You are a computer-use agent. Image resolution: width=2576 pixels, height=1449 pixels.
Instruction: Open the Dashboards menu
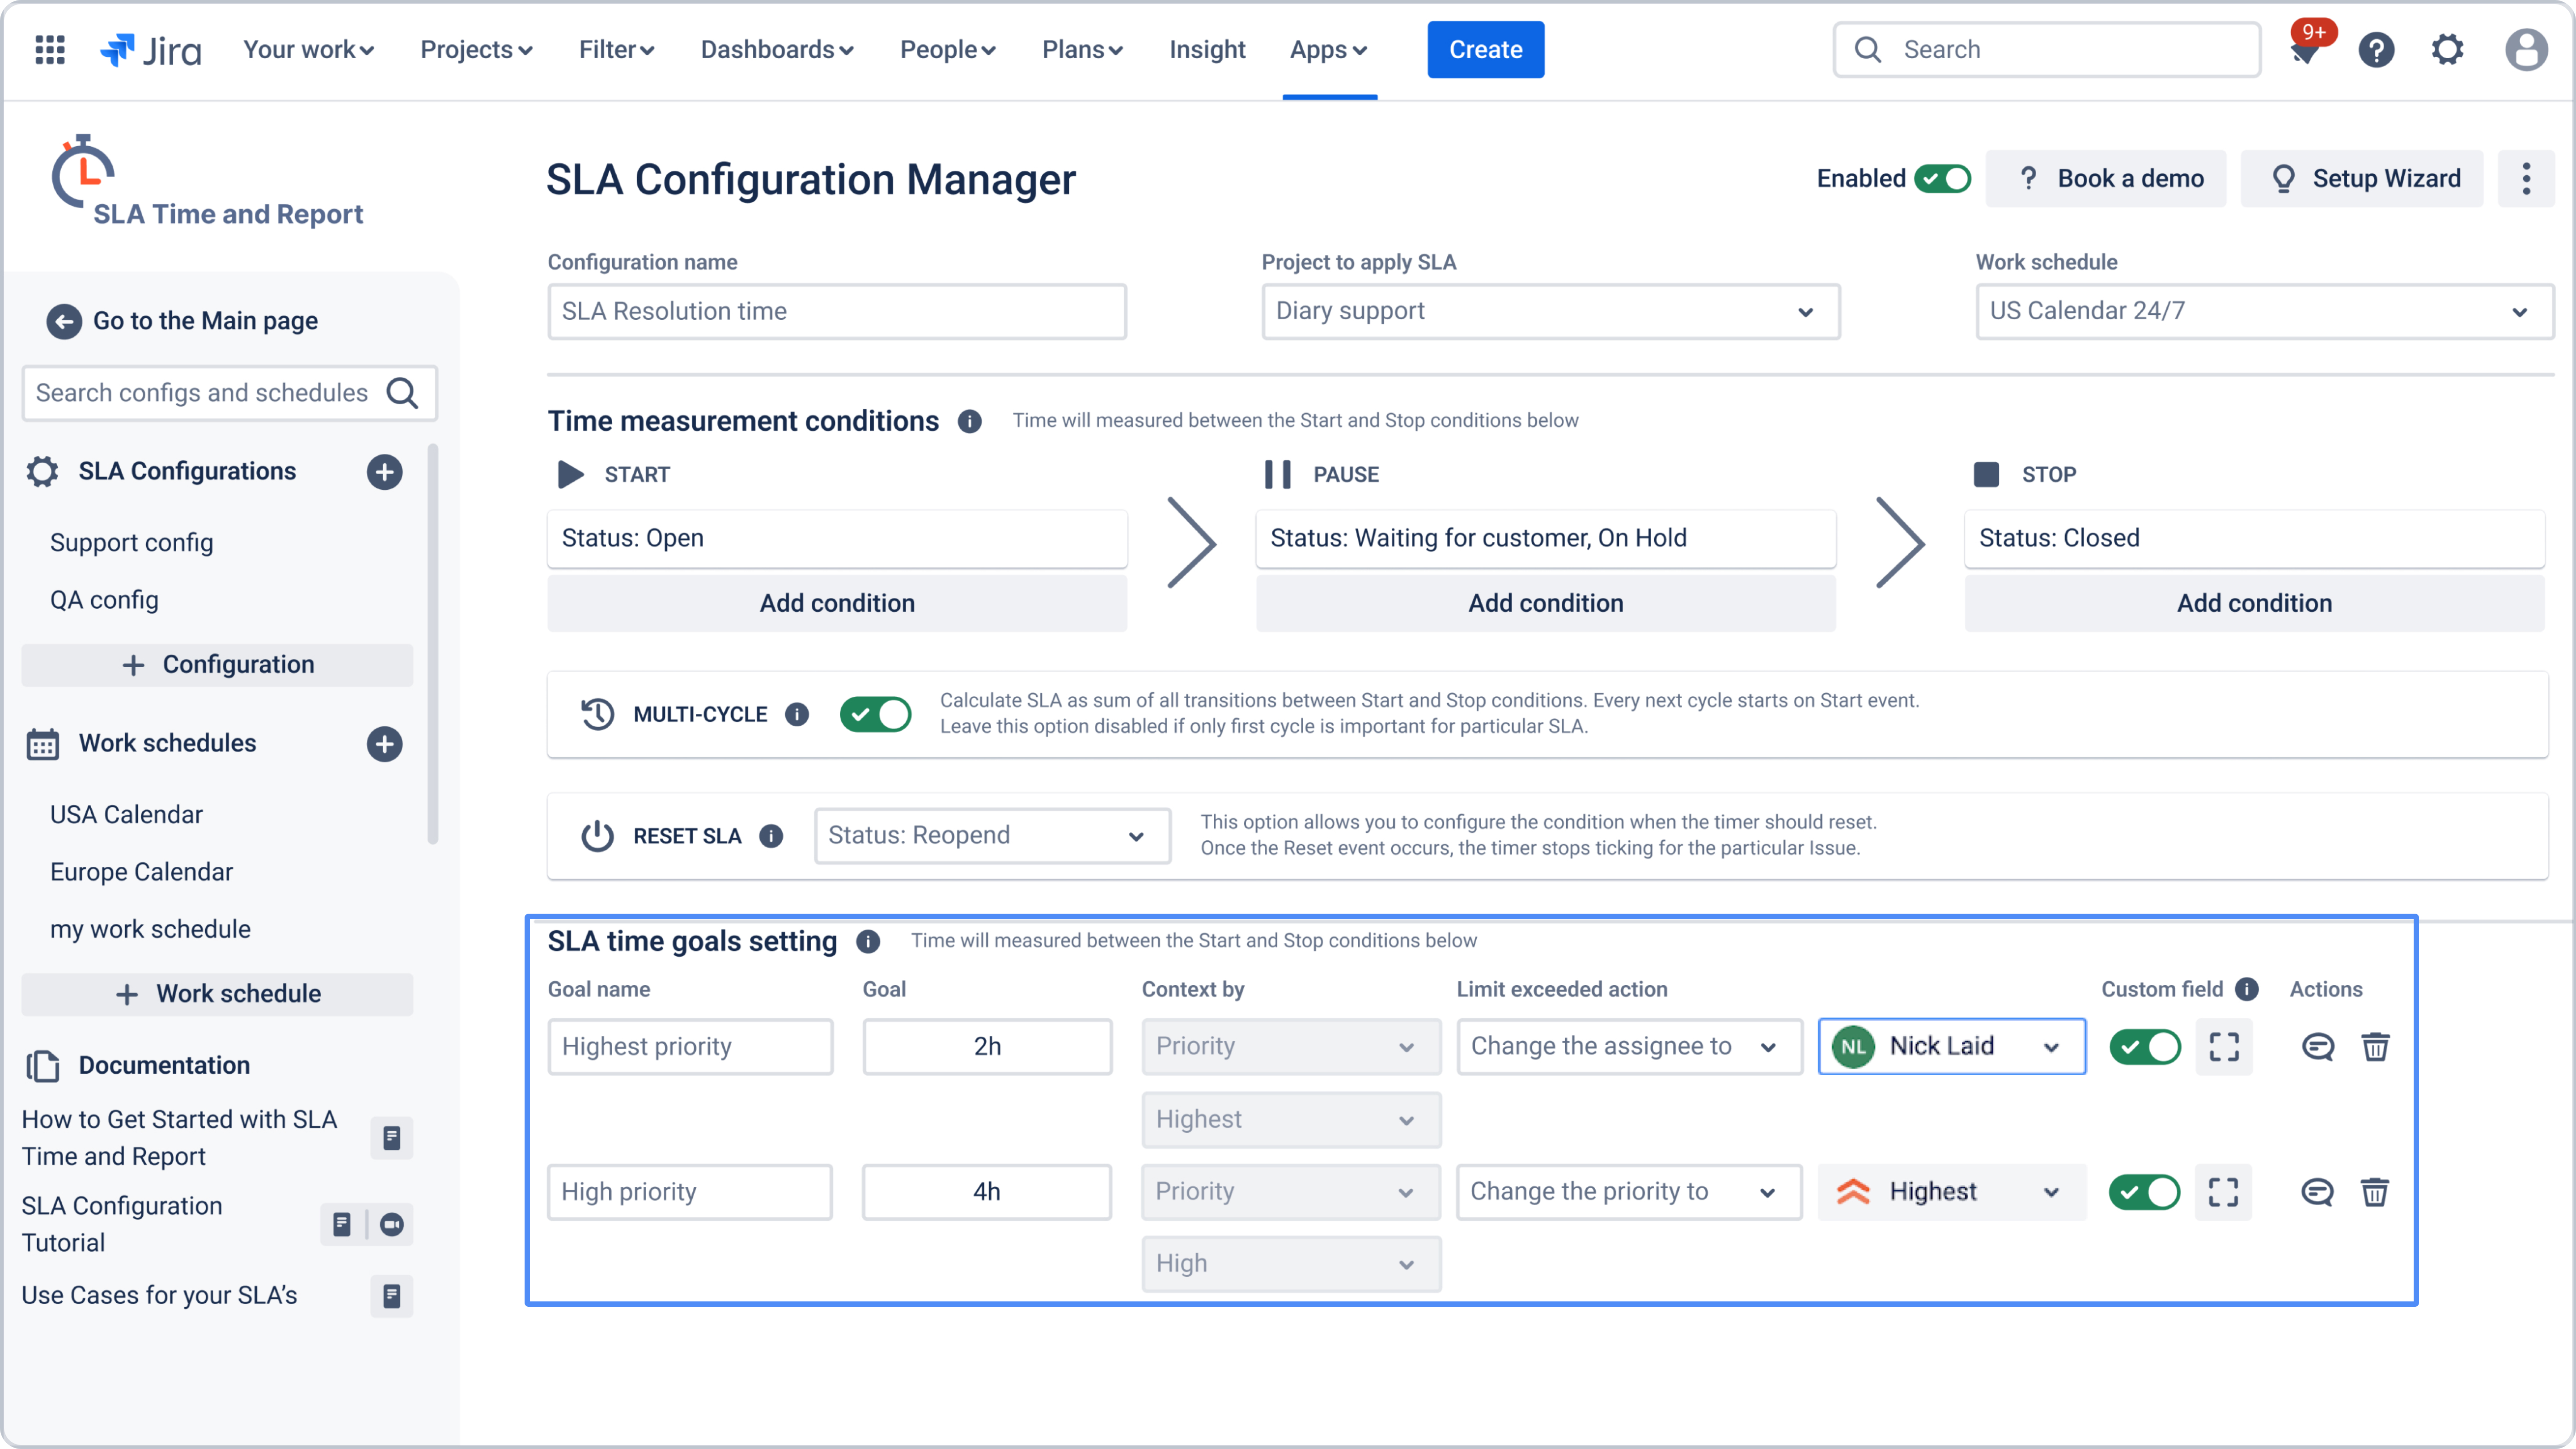point(776,50)
